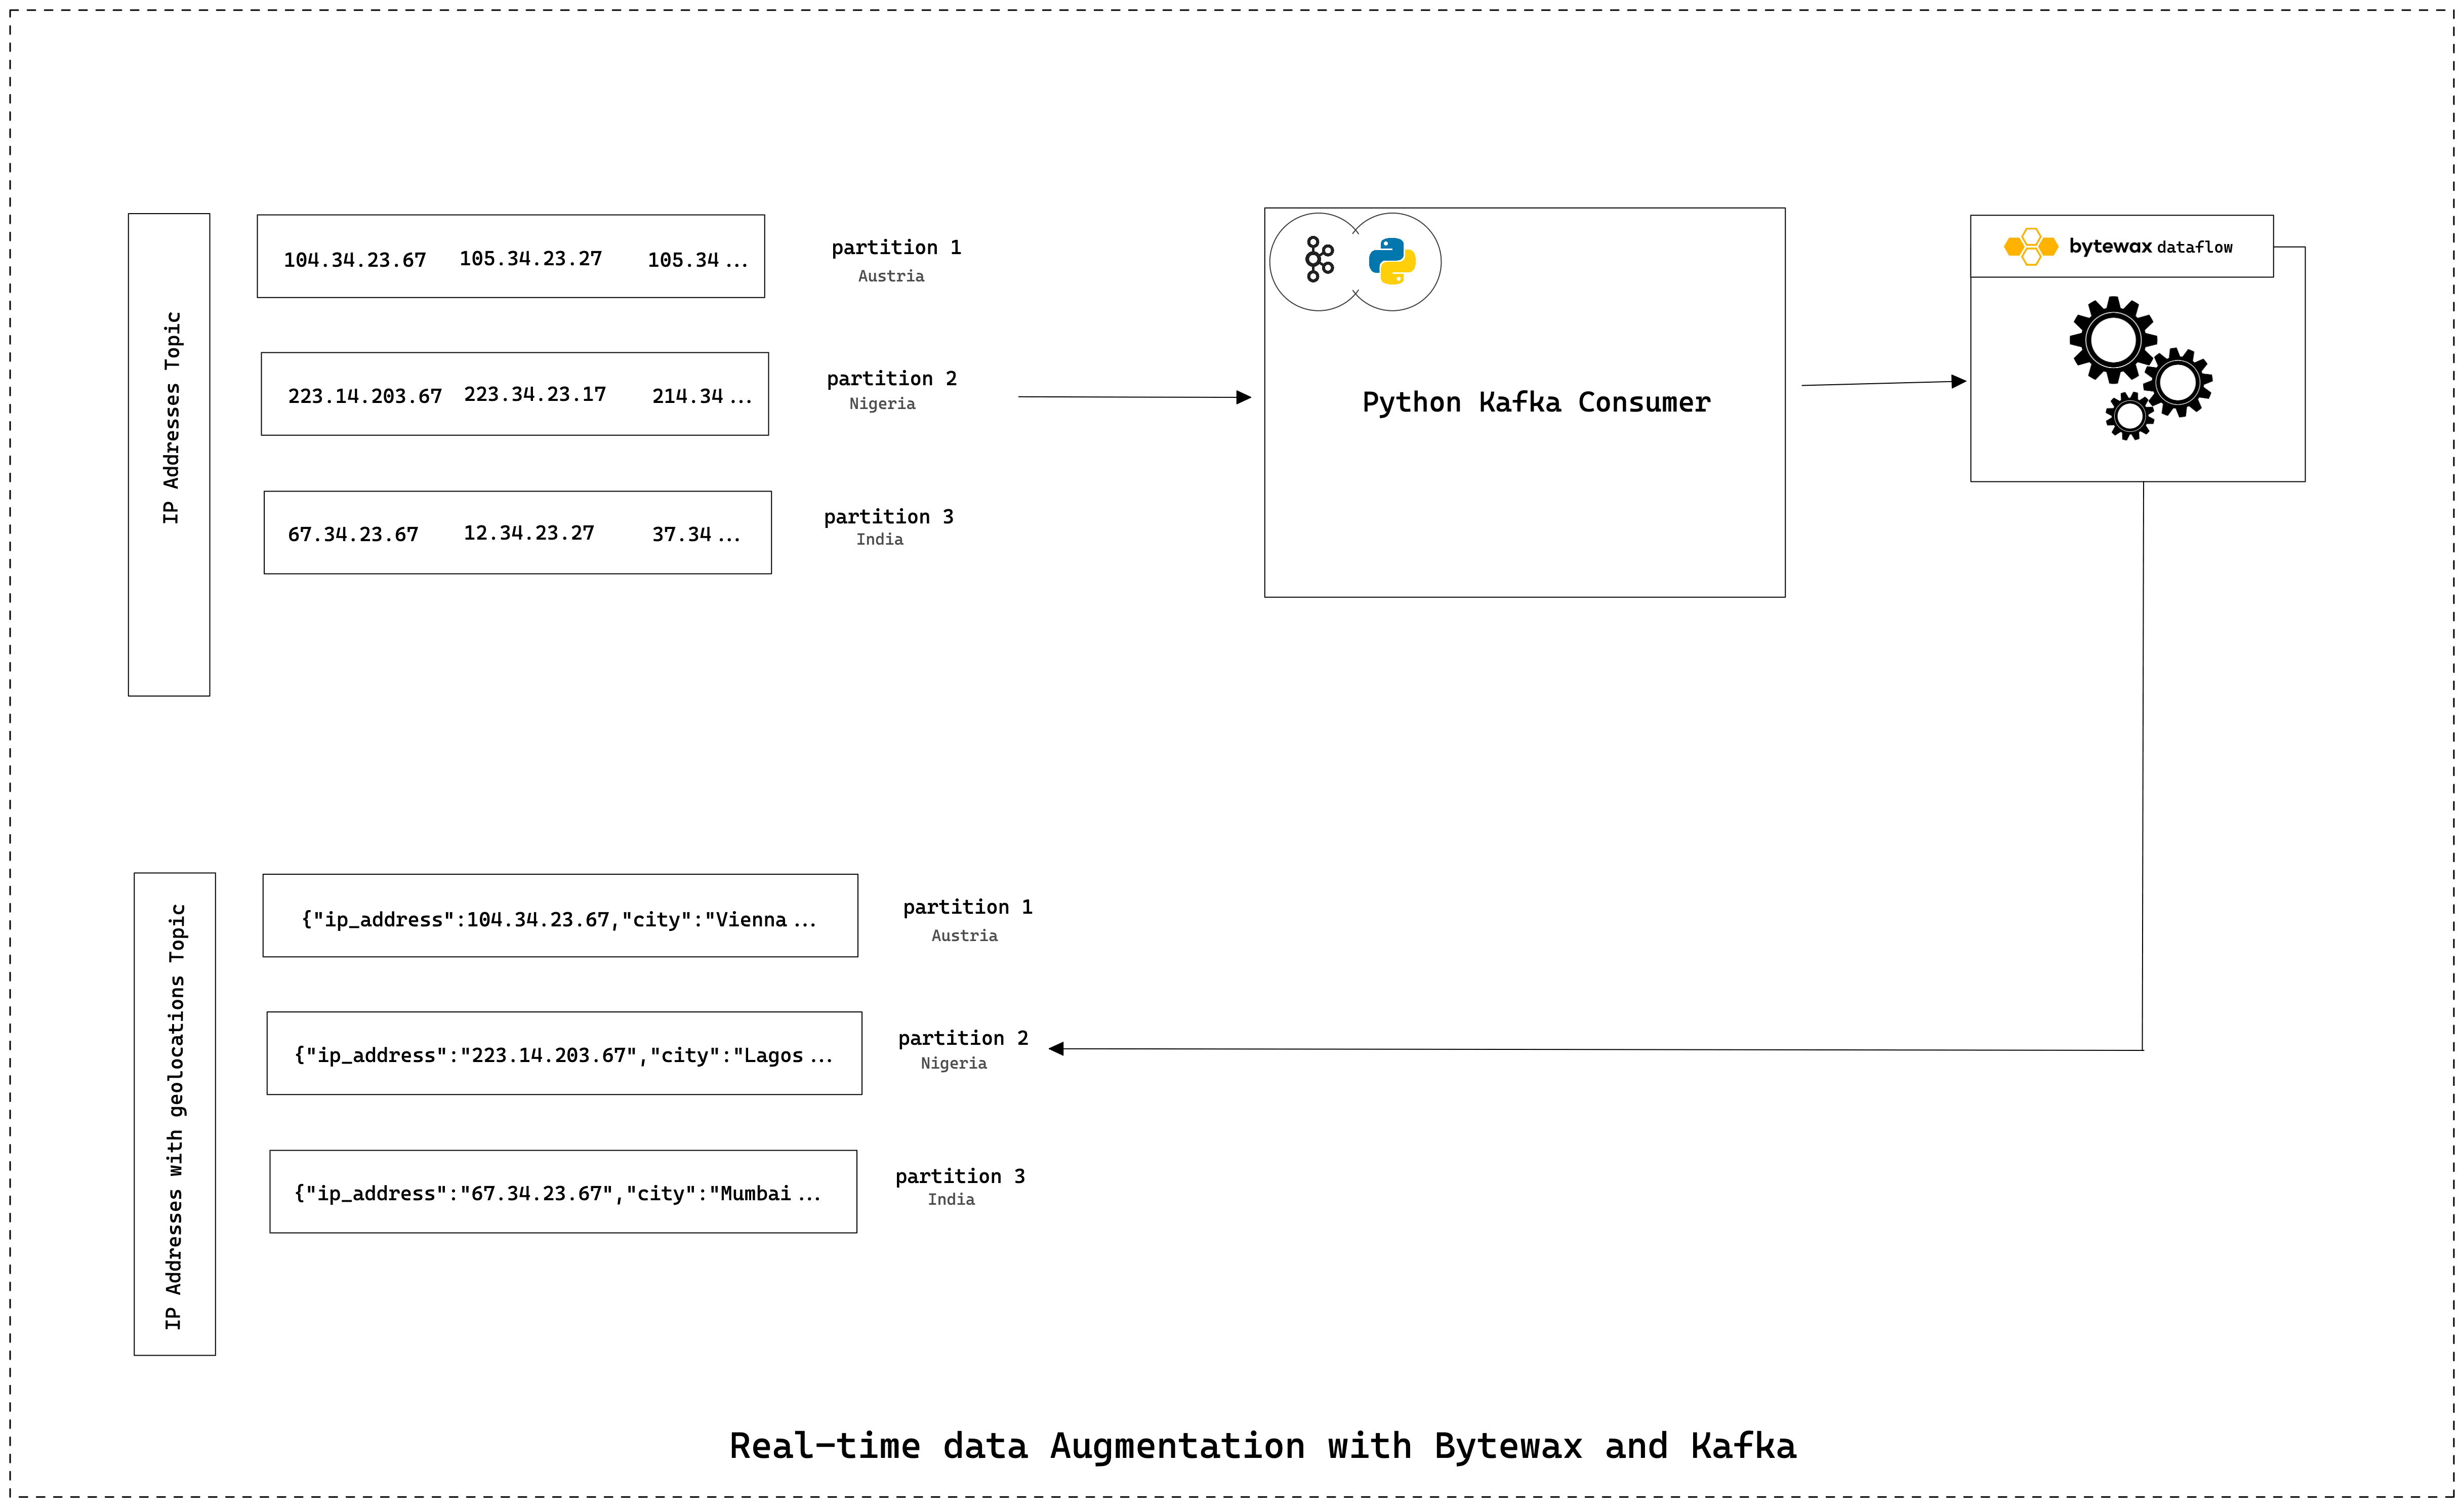The height and width of the screenshot is (1507, 2464).
Task: Click the Bytewax honeycomb logo
Action: click(x=2031, y=246)
